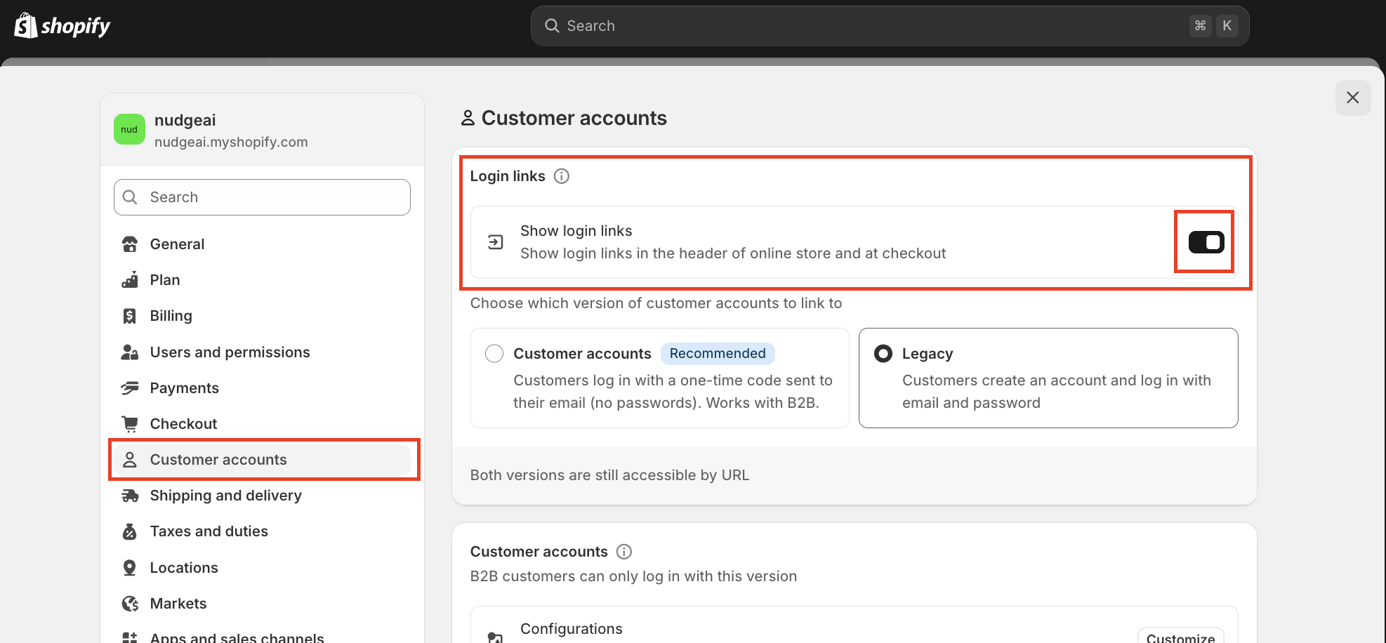1386x643 pixels.
Task: Click the Customer accounts person icon in sidebar
Action: [x=130, y=460]
